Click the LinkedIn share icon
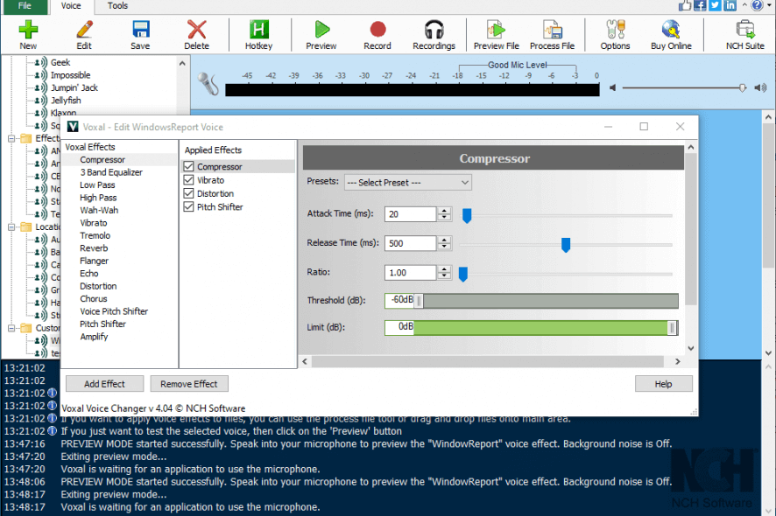776x516 pixels. 730,5
